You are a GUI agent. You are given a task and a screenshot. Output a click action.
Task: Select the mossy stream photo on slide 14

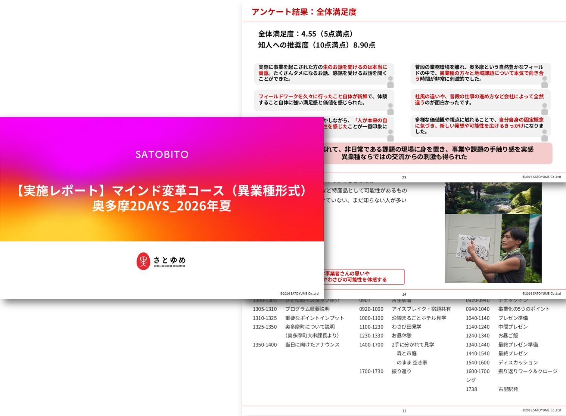(493, 198)
